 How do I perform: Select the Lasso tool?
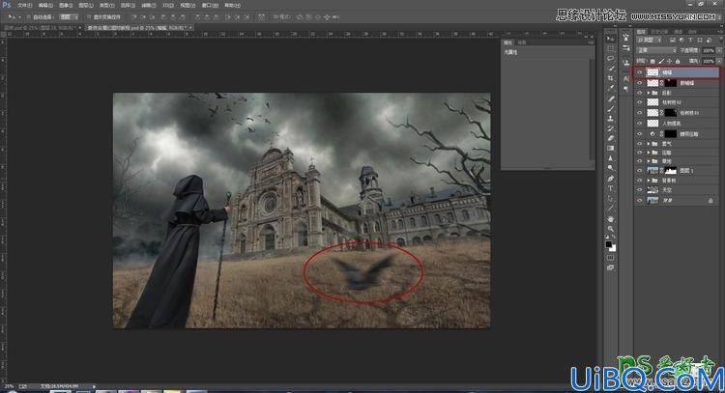610,59
